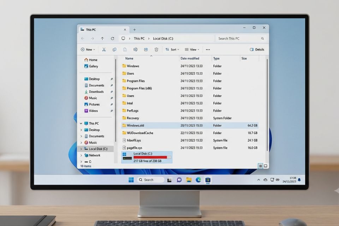
Task: Collapse the This PC tree node
Action: coord(81,124)
